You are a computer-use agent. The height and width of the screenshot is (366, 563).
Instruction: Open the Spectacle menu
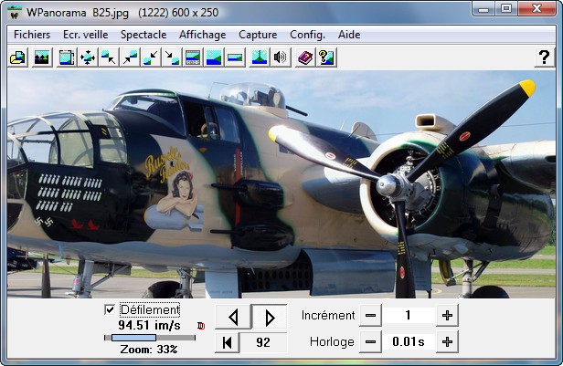(x=143, y=35)
